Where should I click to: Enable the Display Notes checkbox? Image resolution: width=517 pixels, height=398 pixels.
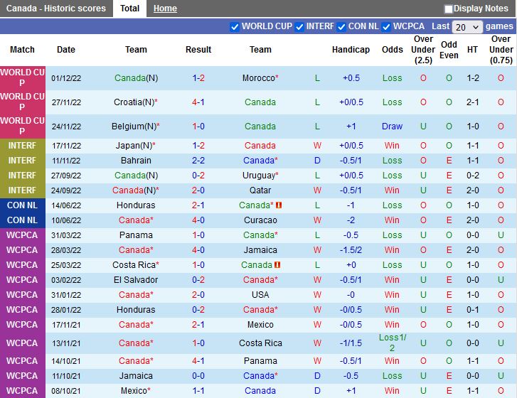pos(449,9)
